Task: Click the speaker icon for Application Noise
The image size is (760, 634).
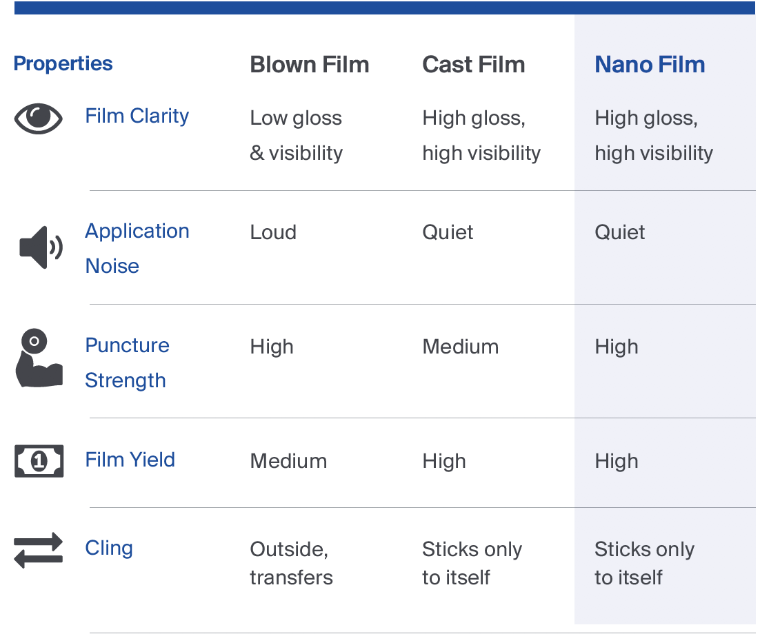Action: click(41, 247)
